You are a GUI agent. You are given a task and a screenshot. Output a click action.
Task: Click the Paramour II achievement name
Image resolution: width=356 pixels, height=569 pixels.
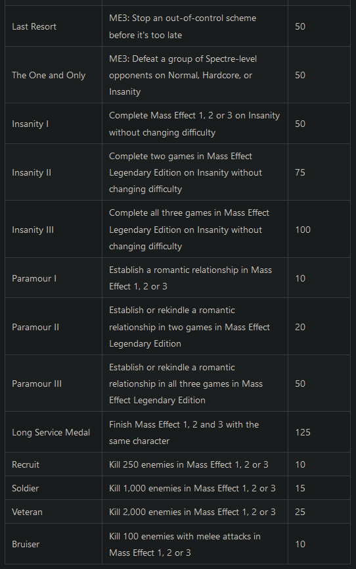(x=35, y=327)
